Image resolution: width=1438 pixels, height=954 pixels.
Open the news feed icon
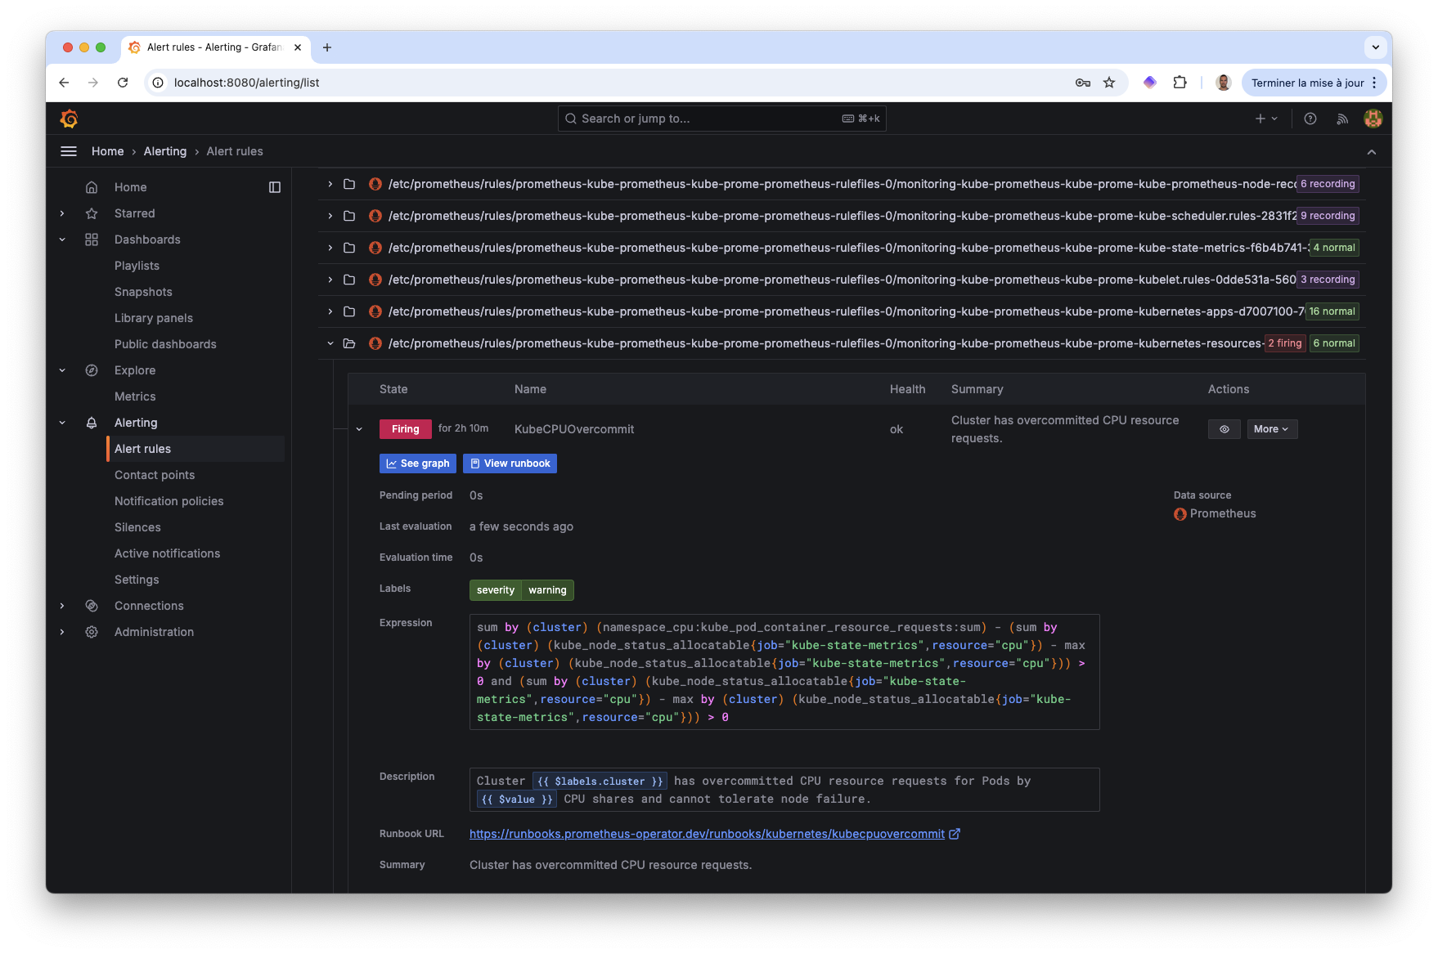click(1342, 119)
